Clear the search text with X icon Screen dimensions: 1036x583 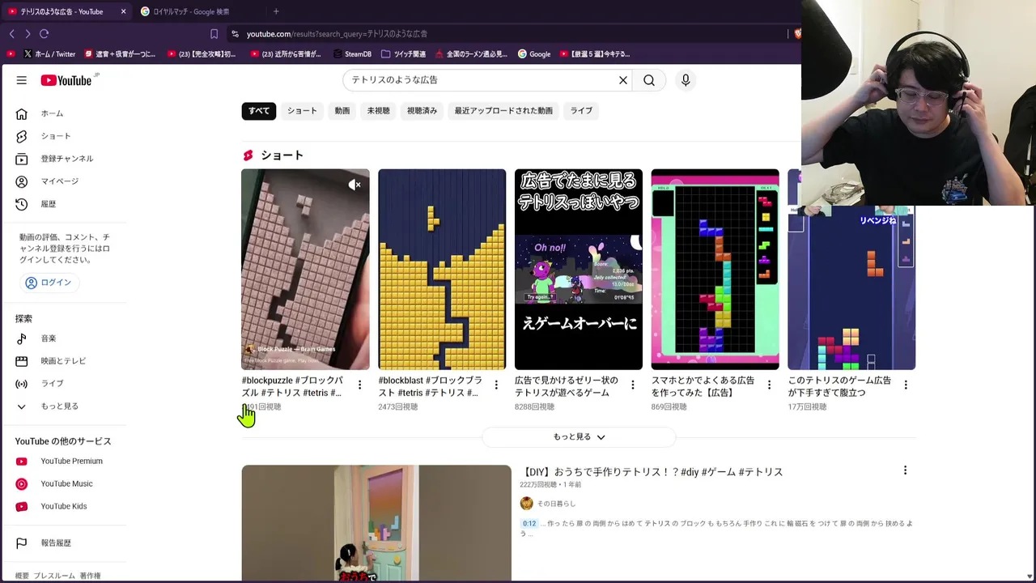coord(623,80)
